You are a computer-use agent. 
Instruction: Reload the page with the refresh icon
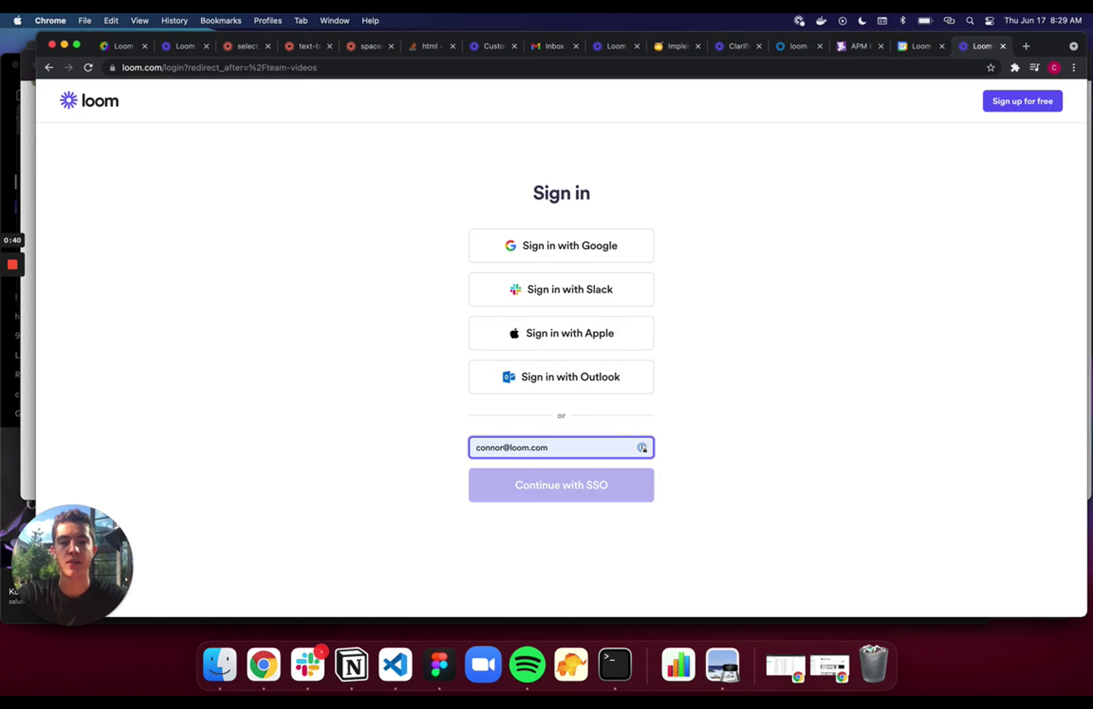pos(88,68)
